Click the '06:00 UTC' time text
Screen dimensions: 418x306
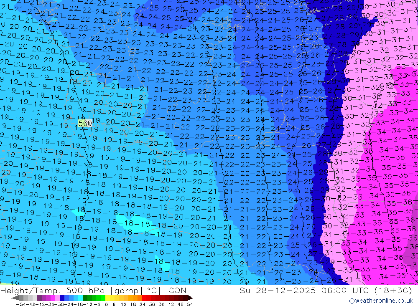click(346, 290)
